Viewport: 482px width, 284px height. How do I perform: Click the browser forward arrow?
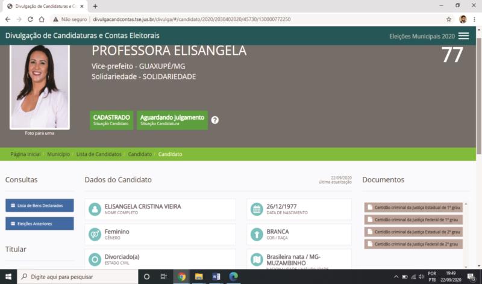click(x=19, y=19)
